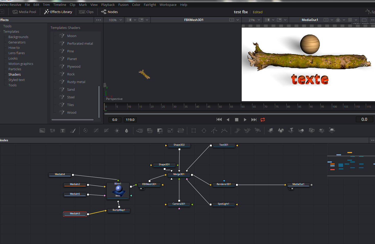375x244 pixels.
Task: Open the grid options dropdown arrow in right viewer
Action: pyautogui.click(x=356, y=20)
